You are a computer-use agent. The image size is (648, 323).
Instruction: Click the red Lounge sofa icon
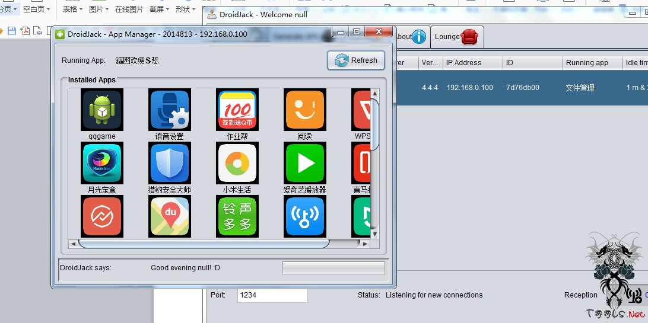point(469,37)
